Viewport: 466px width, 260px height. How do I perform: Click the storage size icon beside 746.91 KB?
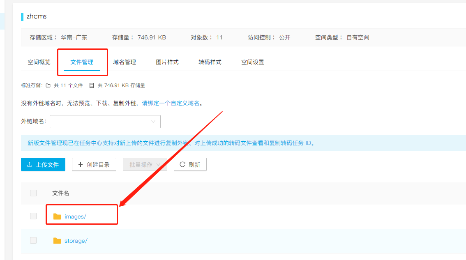tap(92, 85)
